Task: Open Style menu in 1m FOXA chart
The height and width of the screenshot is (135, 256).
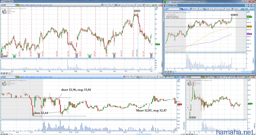Action: (x=144, y=77)
